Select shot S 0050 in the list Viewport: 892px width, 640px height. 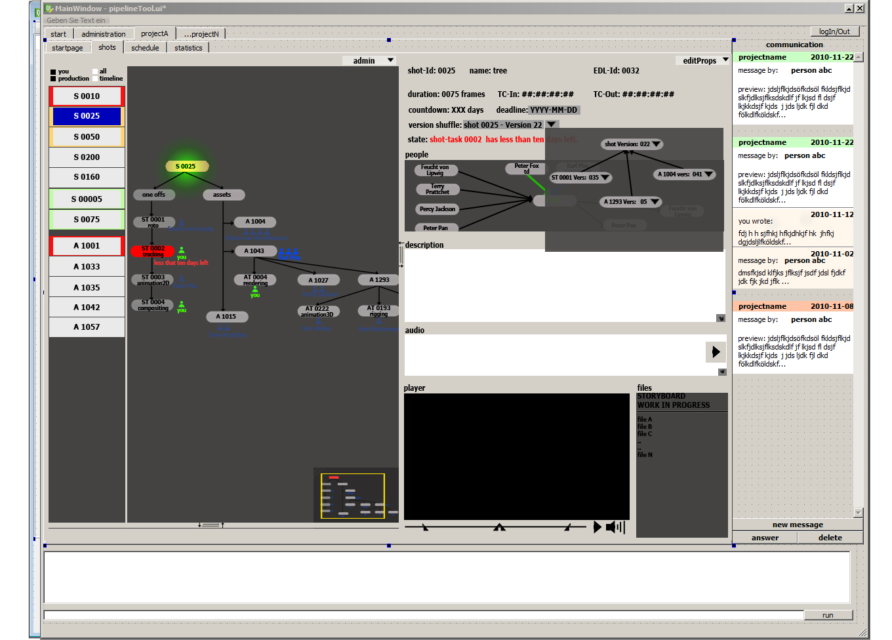tap(87, 136)
